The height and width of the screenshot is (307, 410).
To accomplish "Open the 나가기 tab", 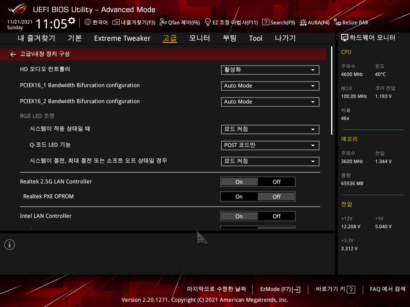I will tap(285, 38).
